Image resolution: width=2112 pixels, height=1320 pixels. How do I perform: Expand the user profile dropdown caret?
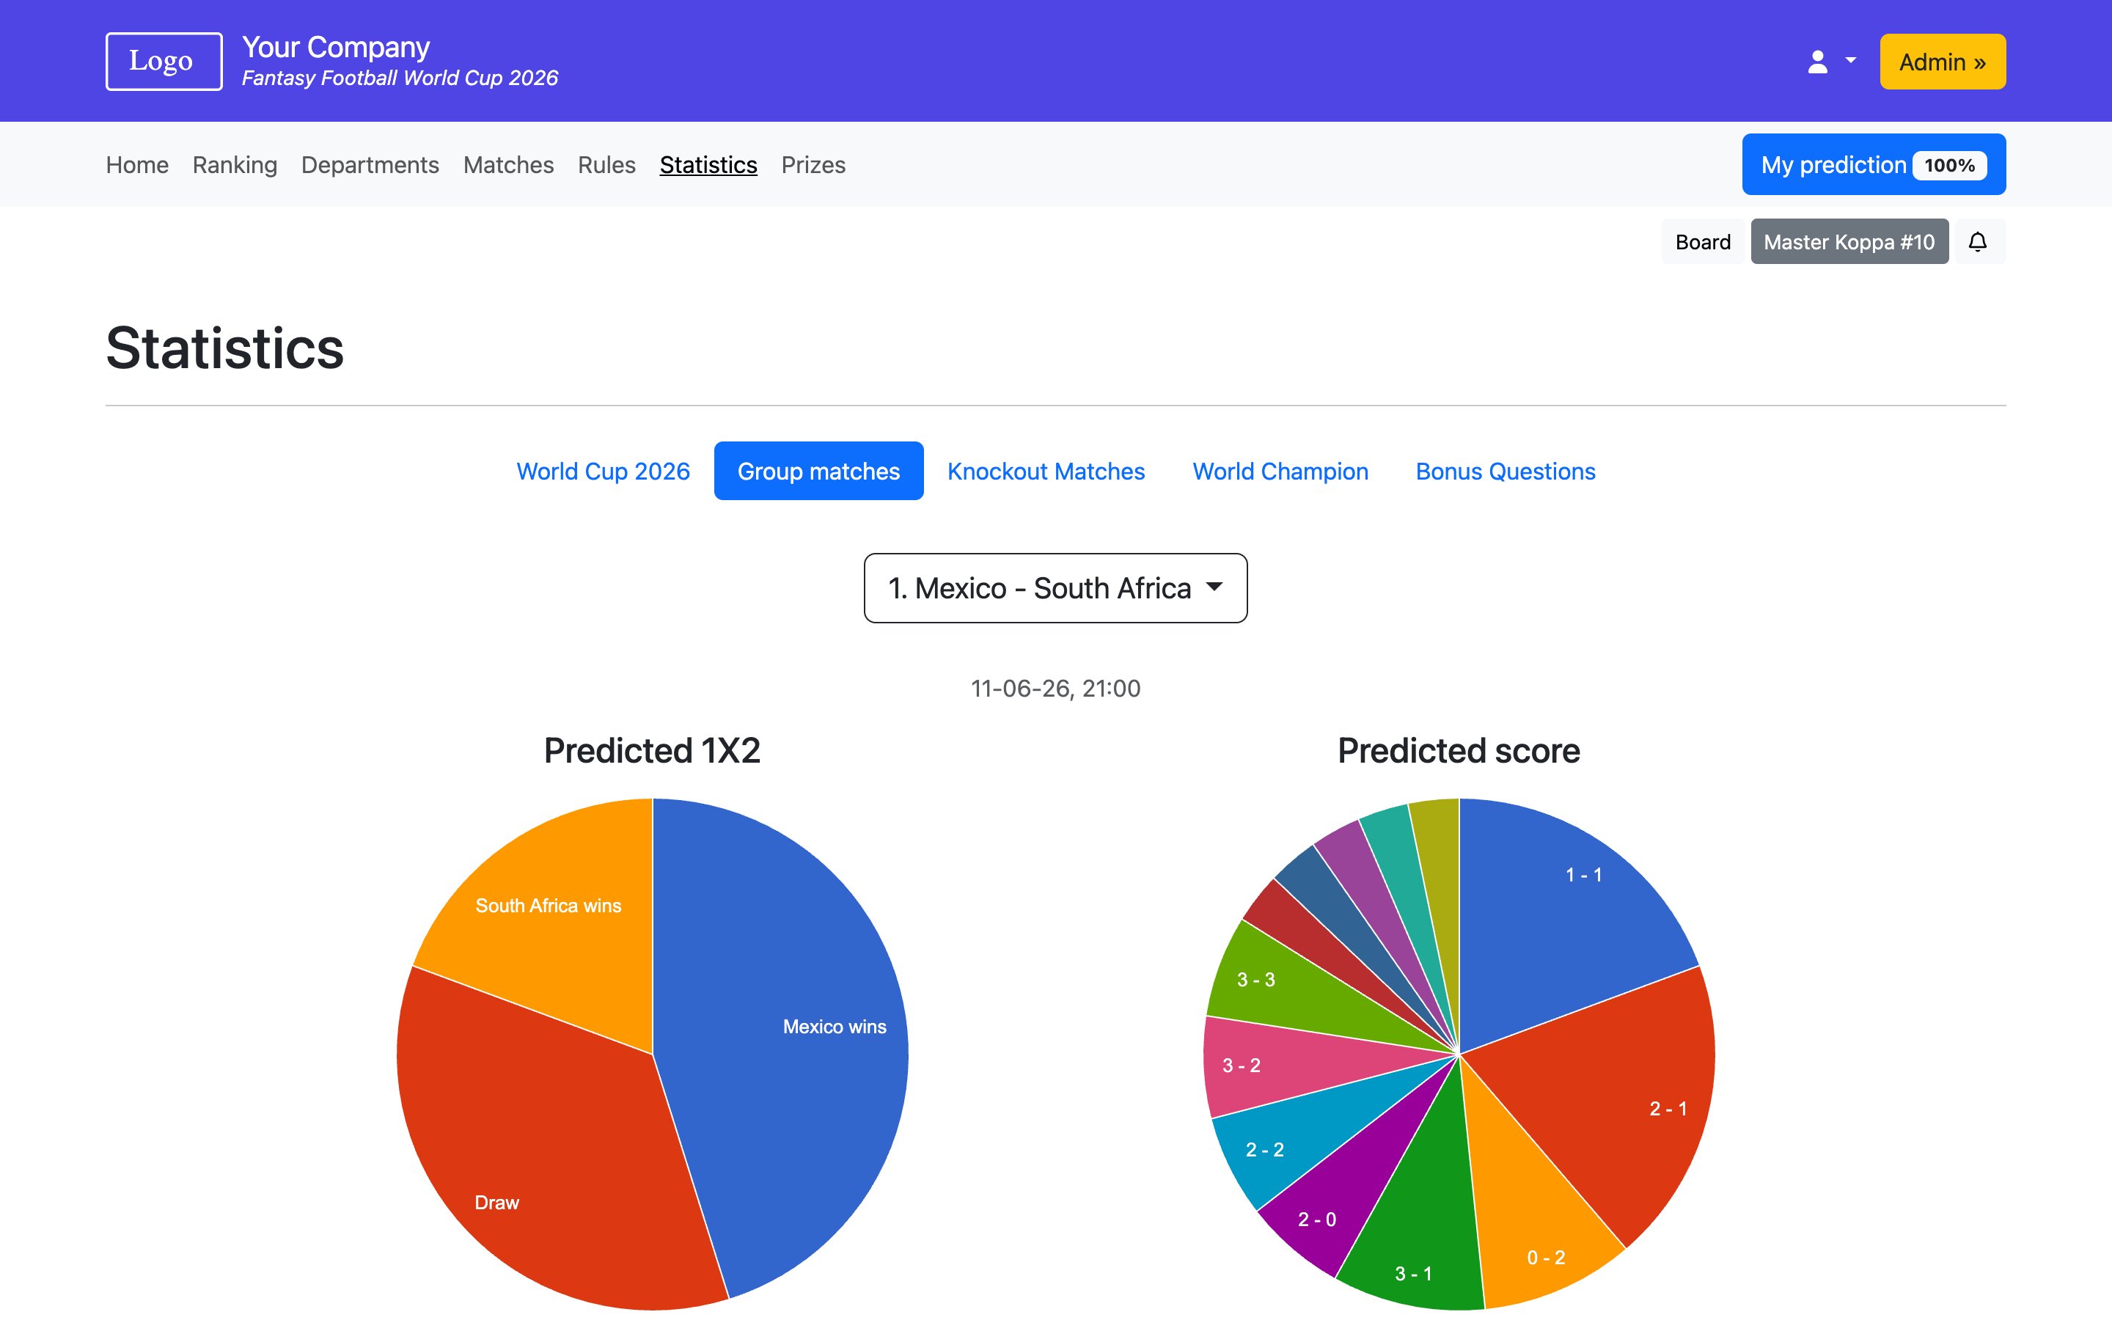pyautogui.click(x=1850, y=61)
